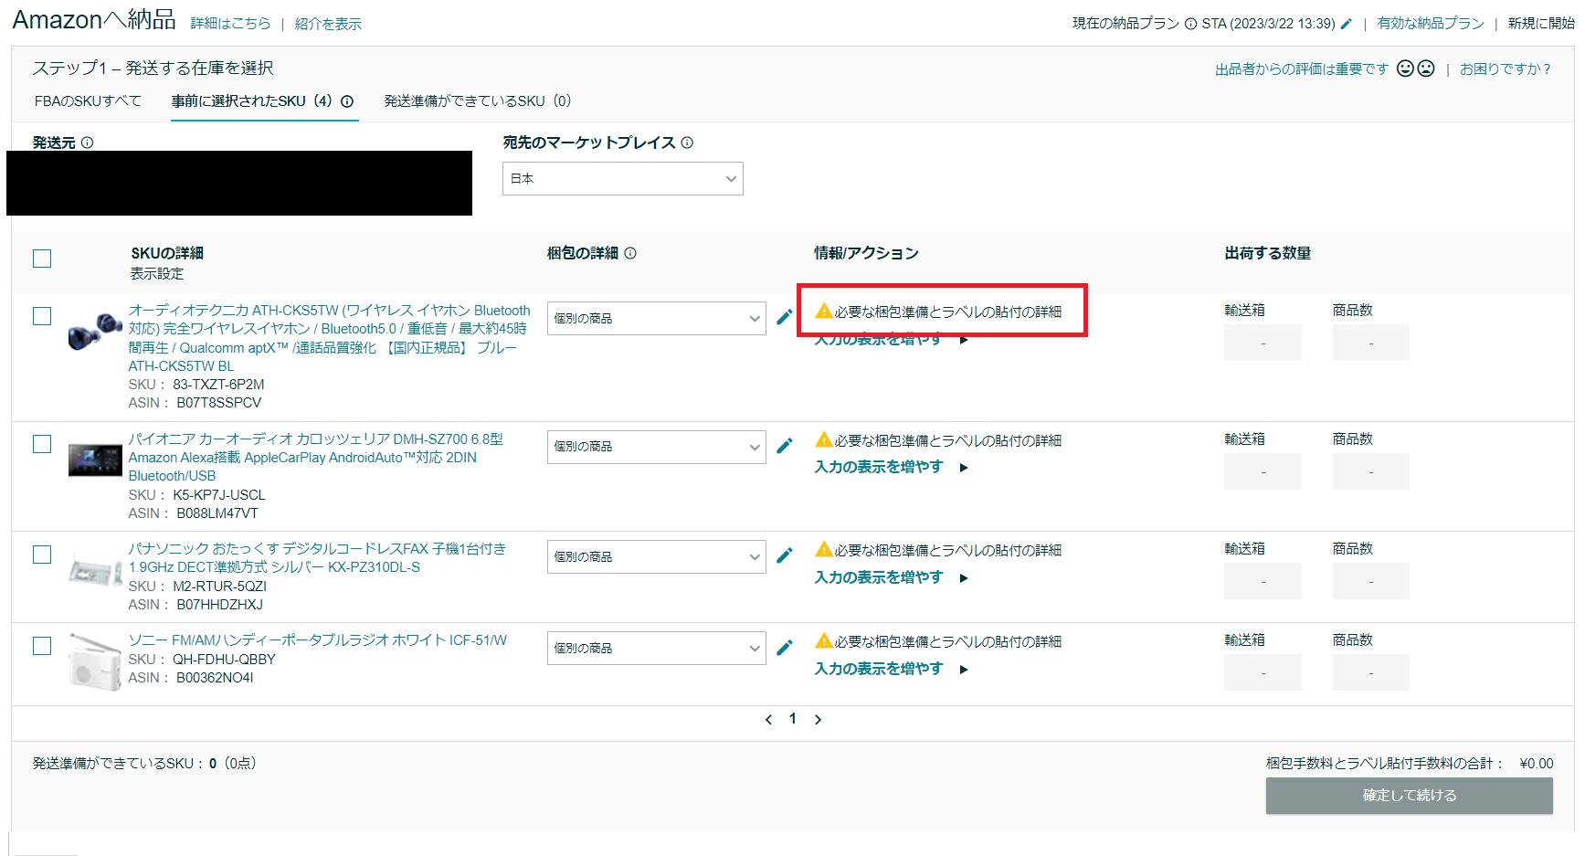
Task: Open パナソニック KX-PZ310DL-S product title link
Action: click(317, 558)
